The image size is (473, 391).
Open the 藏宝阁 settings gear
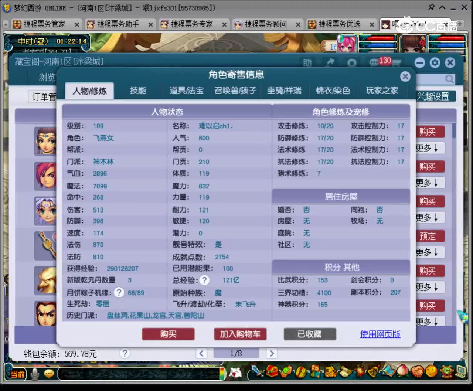(x=435, y=63)
